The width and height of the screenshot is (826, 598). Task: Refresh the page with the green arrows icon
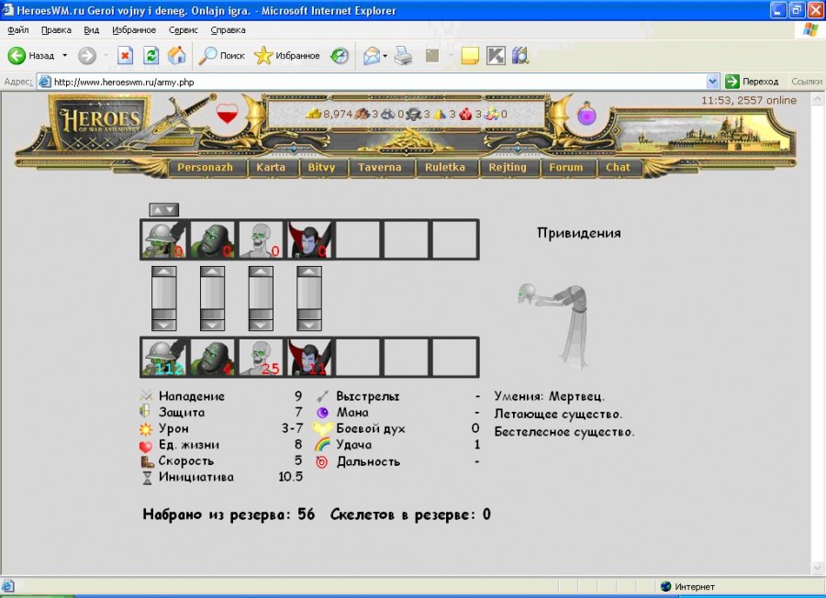coord(151,55)
